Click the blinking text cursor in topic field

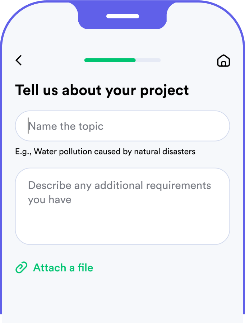click(x=28, y=126)
